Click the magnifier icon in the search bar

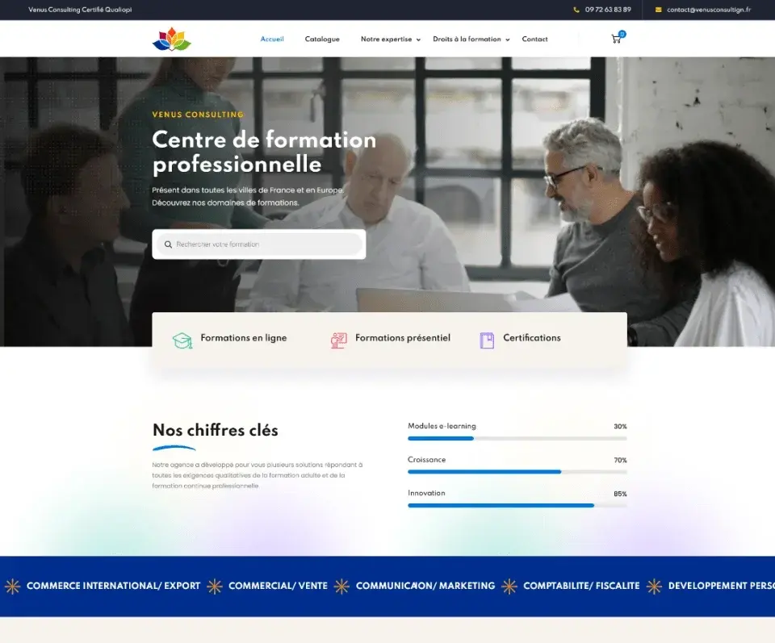pos(168,244)
